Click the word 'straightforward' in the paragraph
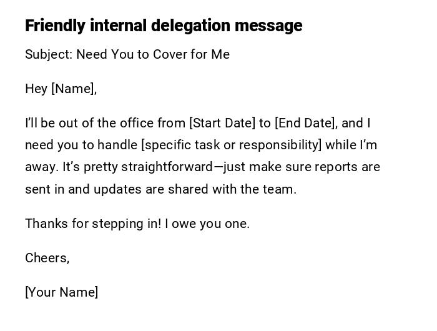 [167, 167]
